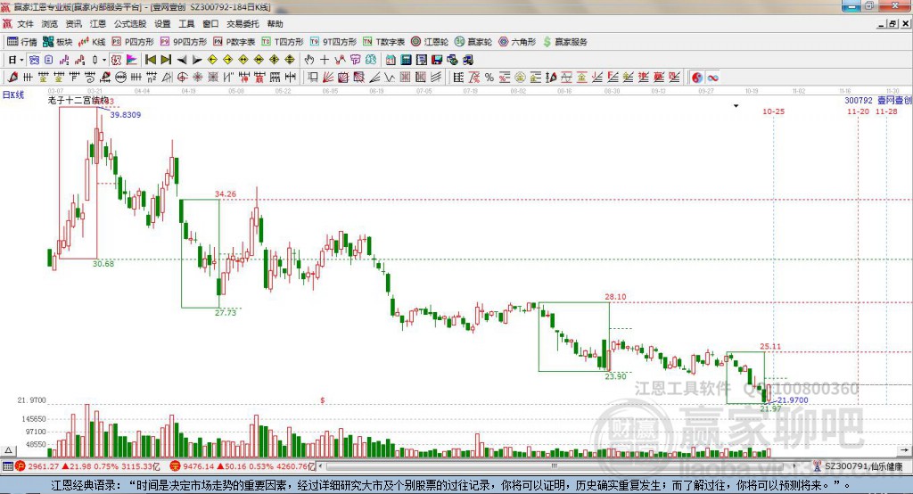Open the calculator icon
This screenshot has width=913, height=494.
(x=406, y=60)
